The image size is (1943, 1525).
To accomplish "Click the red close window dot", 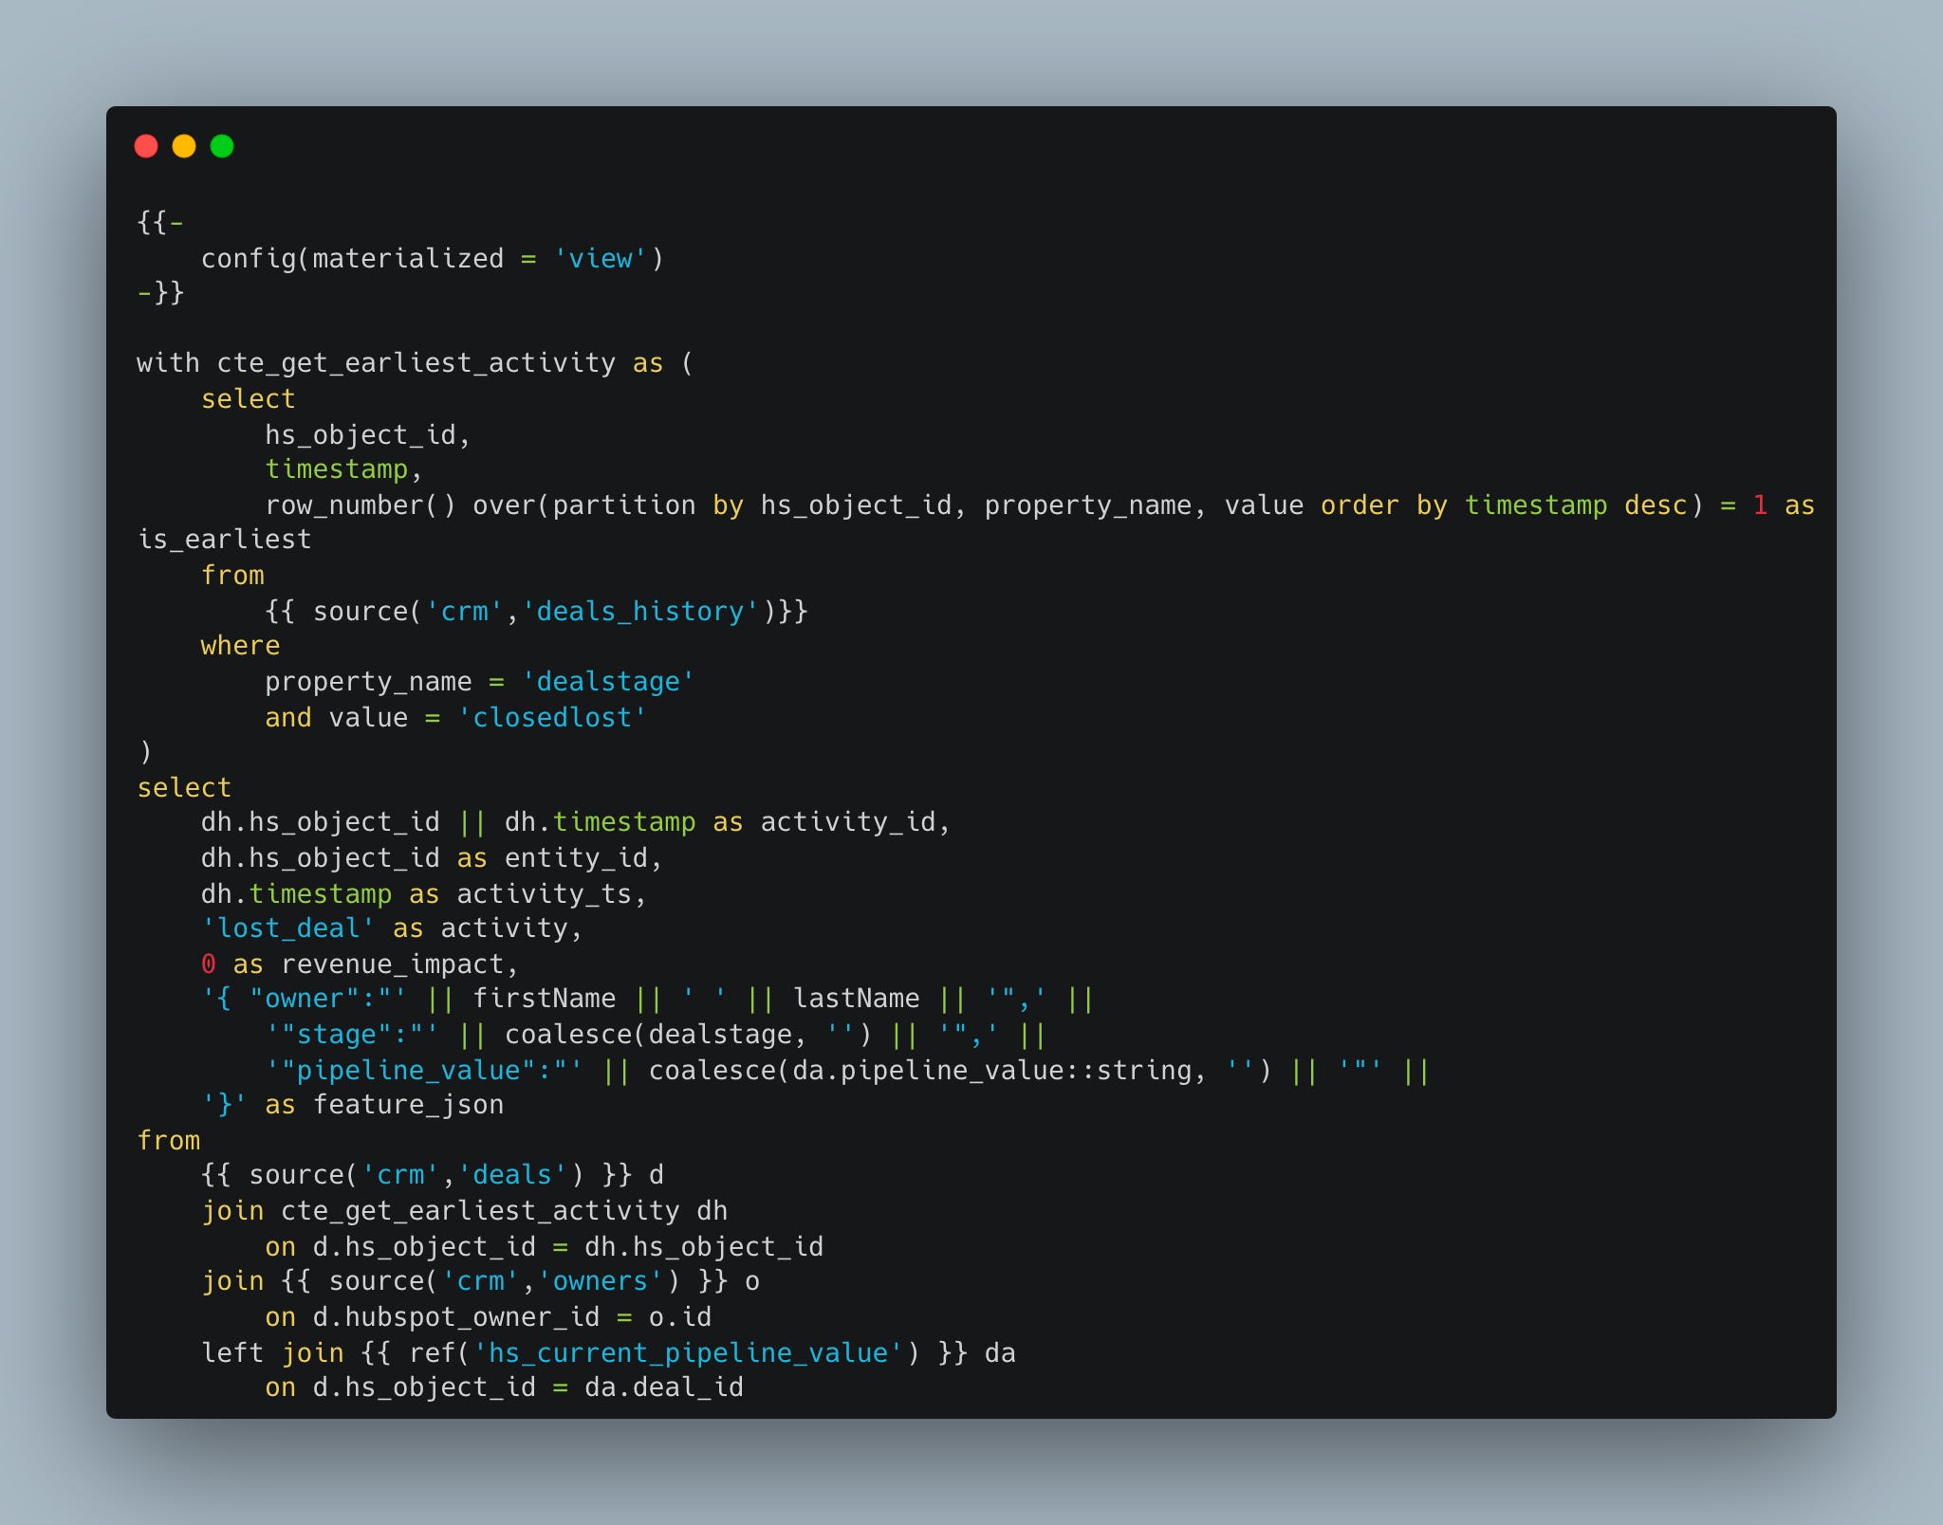I will click(147, 146).
